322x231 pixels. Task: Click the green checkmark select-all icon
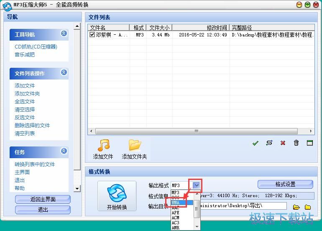coord(255,143)
